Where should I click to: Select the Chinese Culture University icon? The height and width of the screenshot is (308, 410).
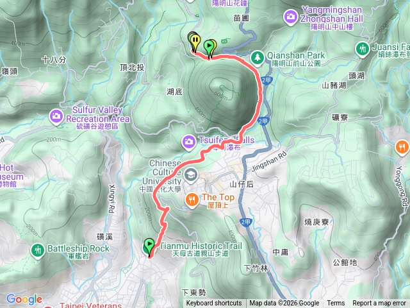point(191,175)
